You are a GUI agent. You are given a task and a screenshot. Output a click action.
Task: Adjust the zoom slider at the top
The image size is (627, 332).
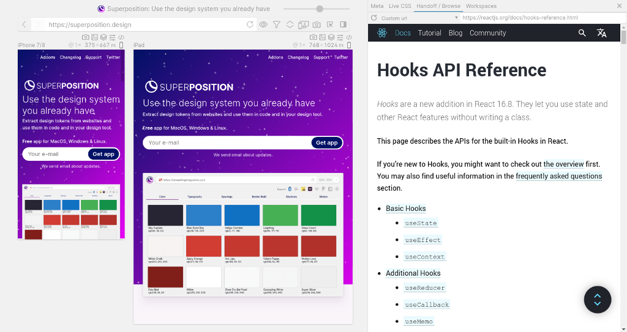320,9
